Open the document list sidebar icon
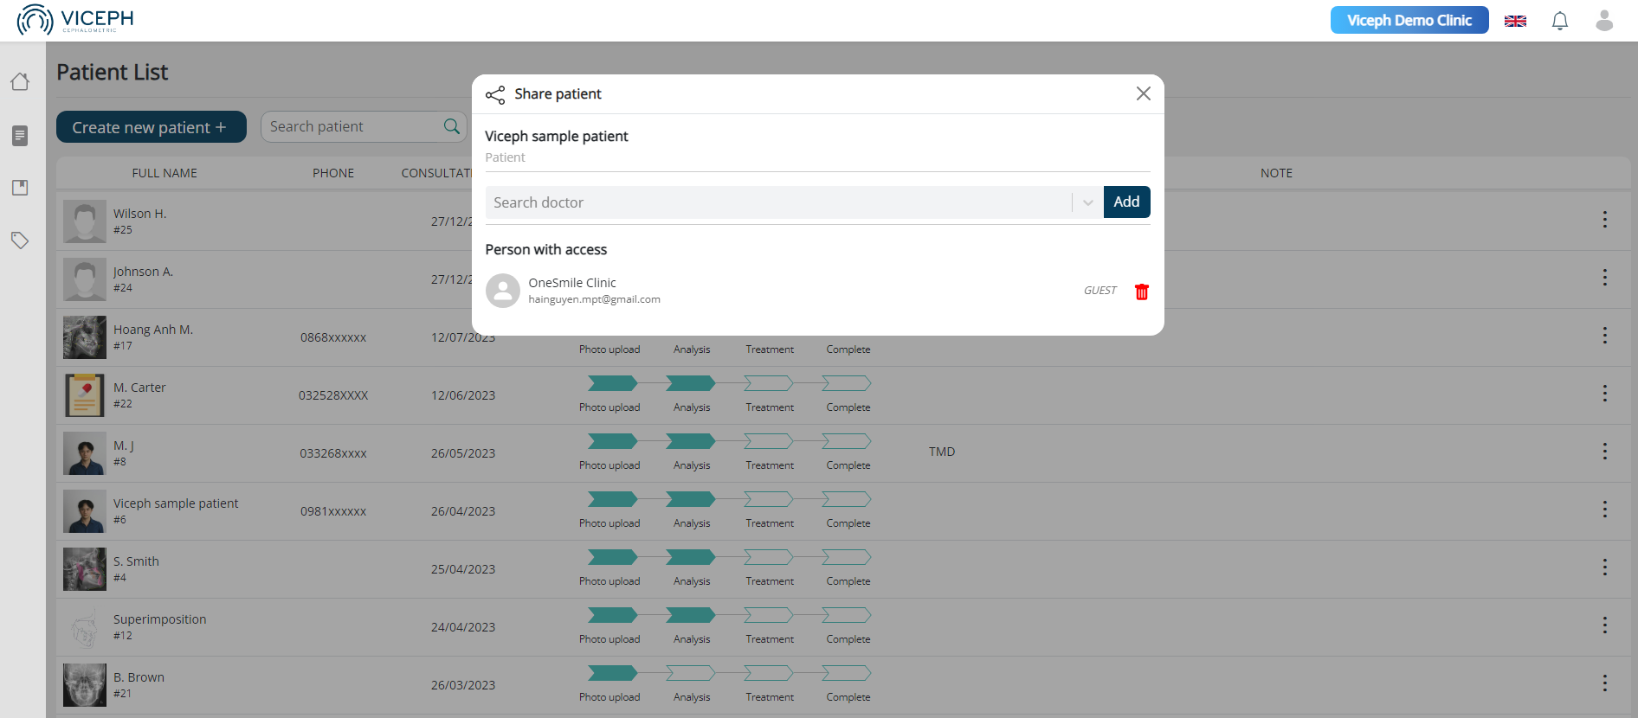 click(x=20, y=136)
